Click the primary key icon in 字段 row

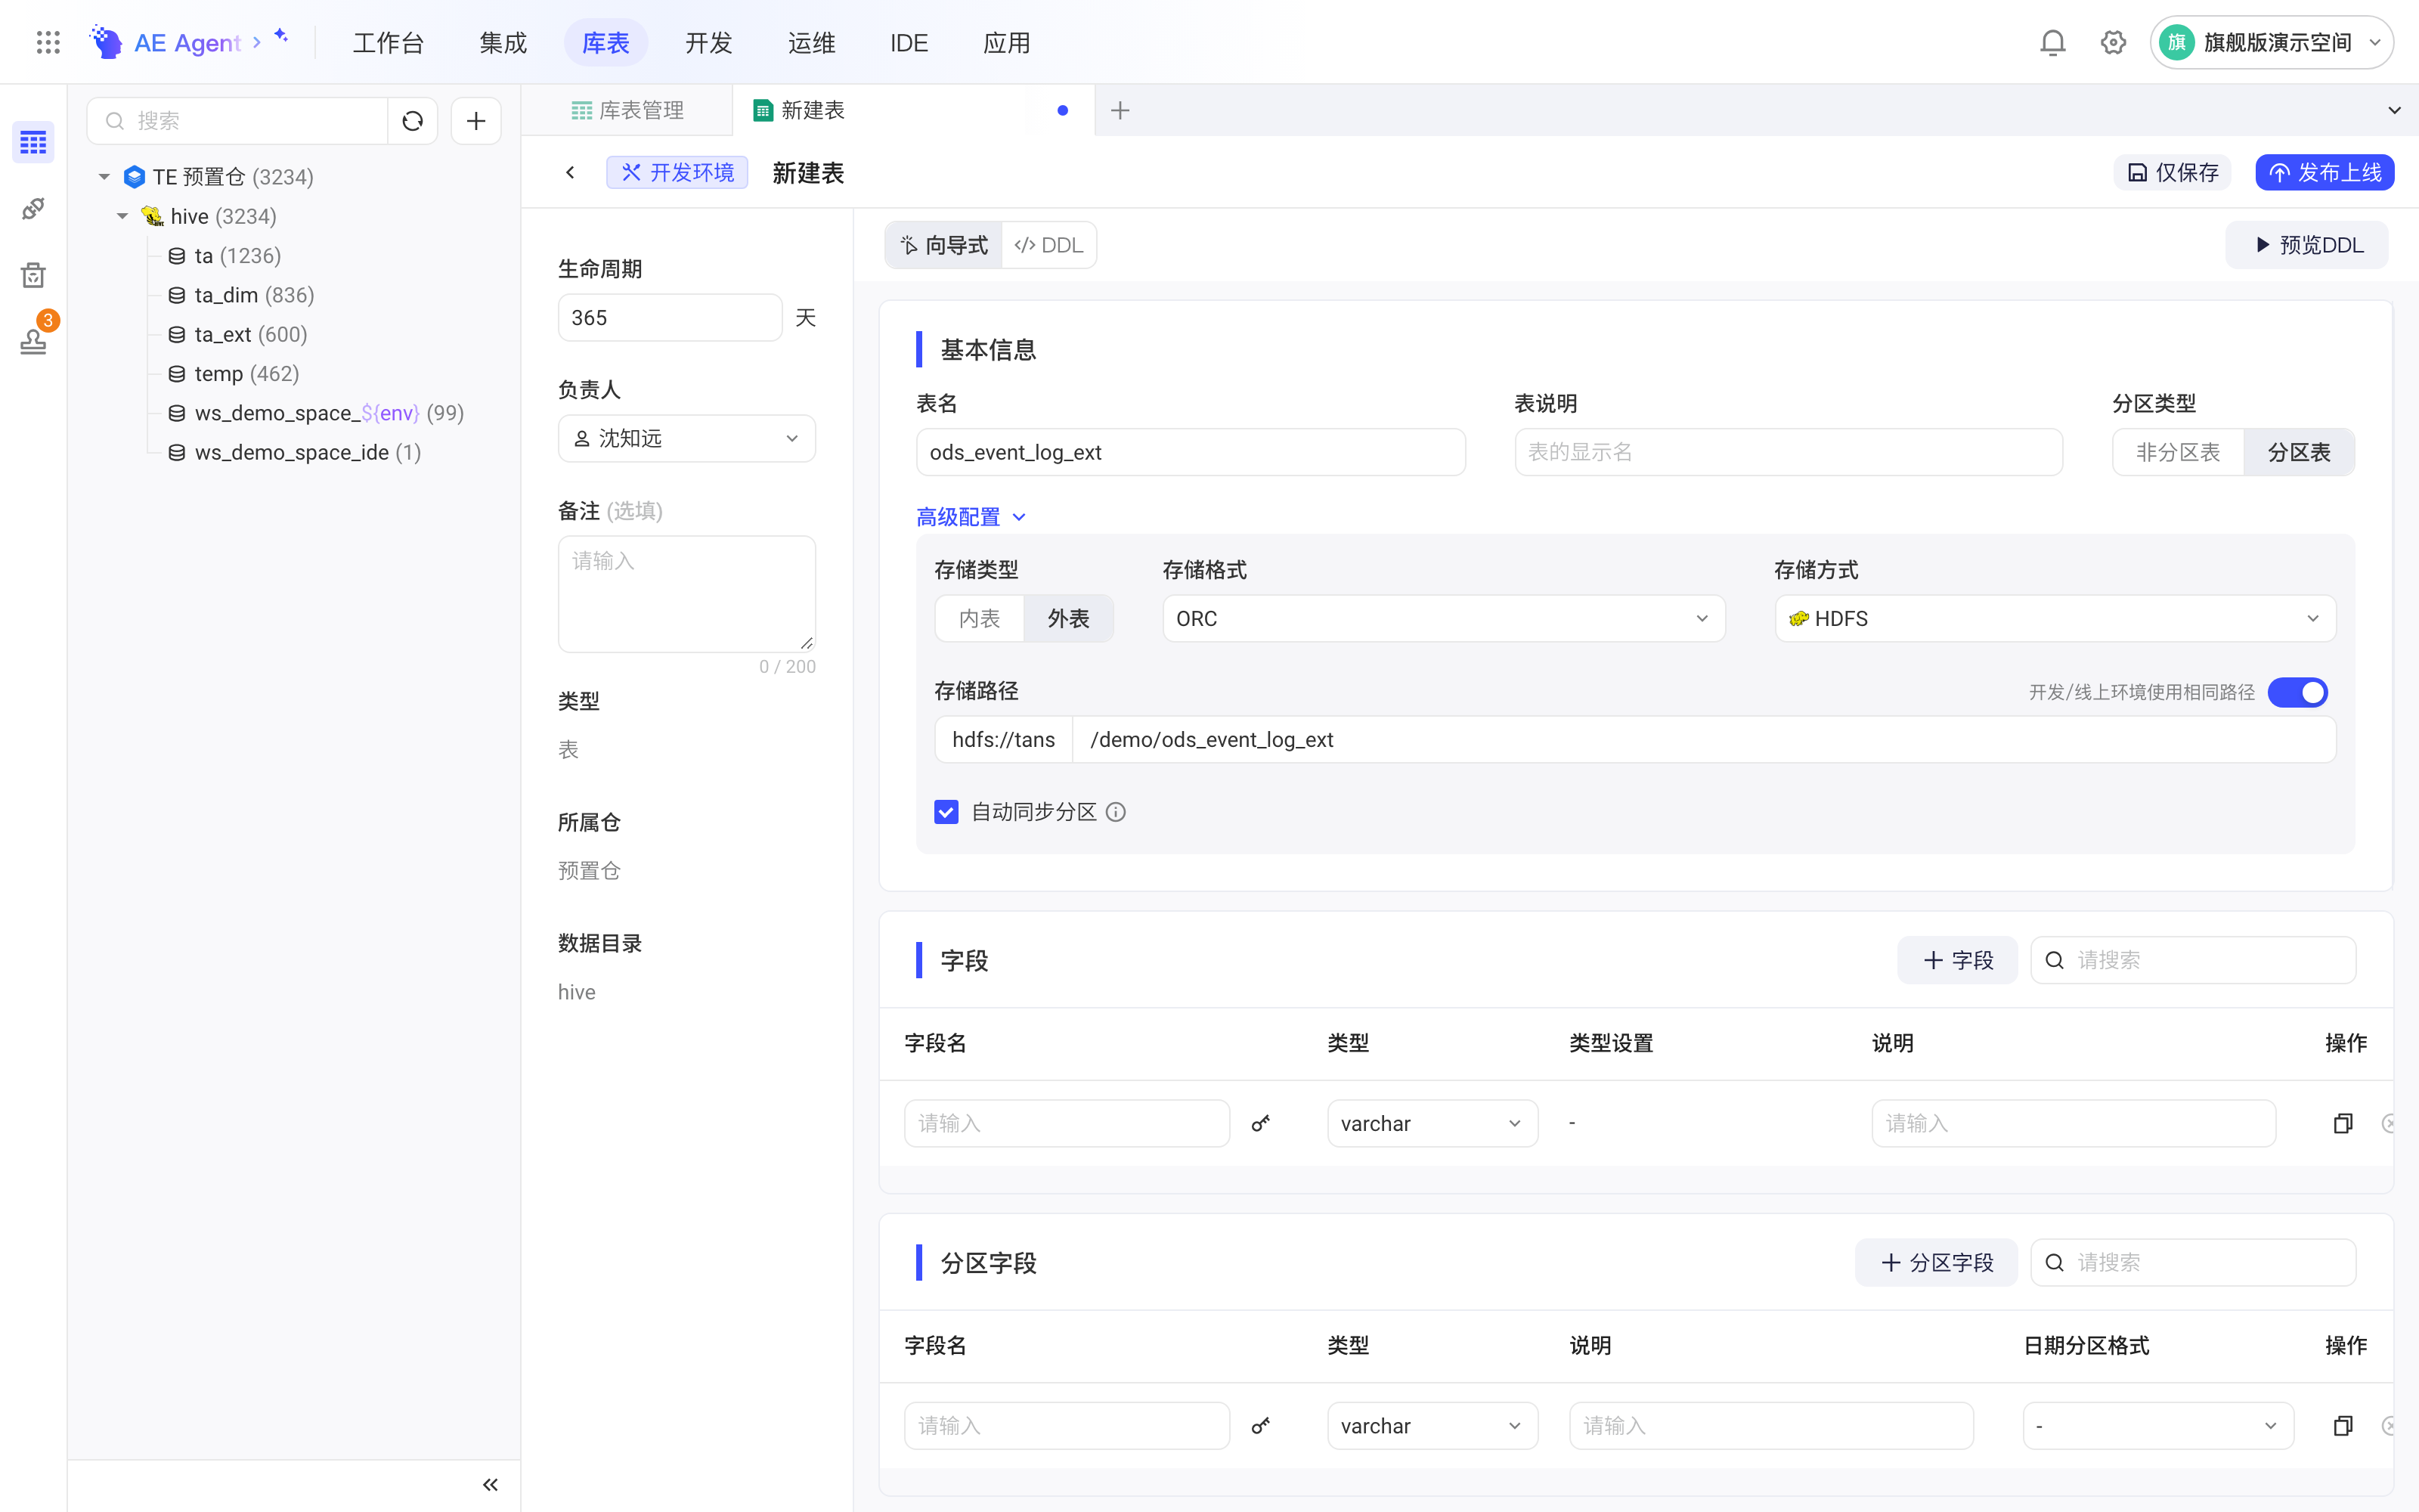coord(1260,1123)
